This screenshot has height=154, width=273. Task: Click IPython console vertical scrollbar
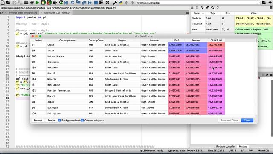pos(272,108)
